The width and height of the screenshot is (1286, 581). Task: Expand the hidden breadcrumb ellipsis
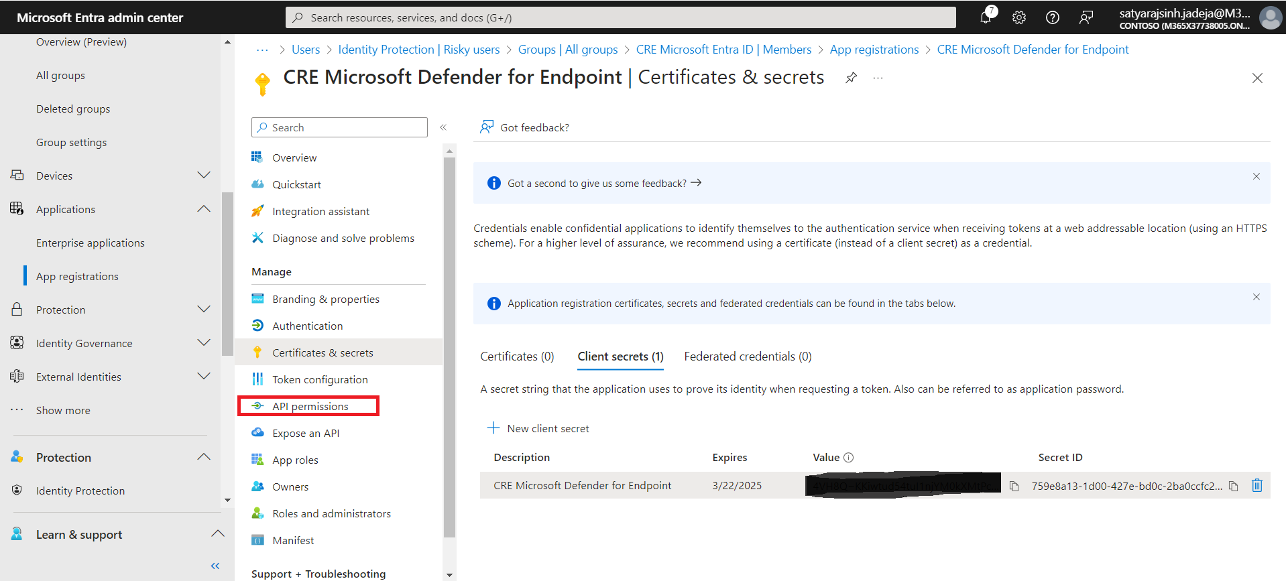262,50
